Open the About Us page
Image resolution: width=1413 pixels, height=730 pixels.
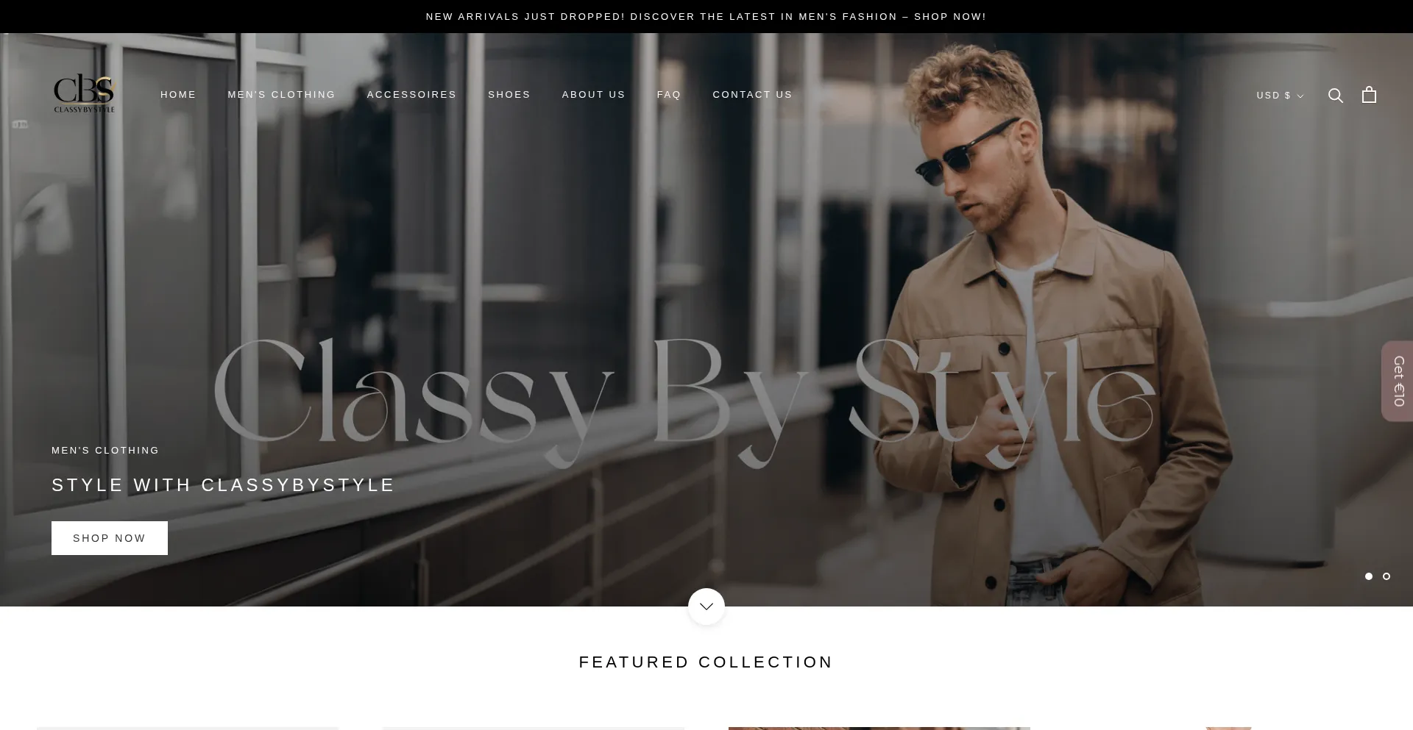tap(594, 95)
